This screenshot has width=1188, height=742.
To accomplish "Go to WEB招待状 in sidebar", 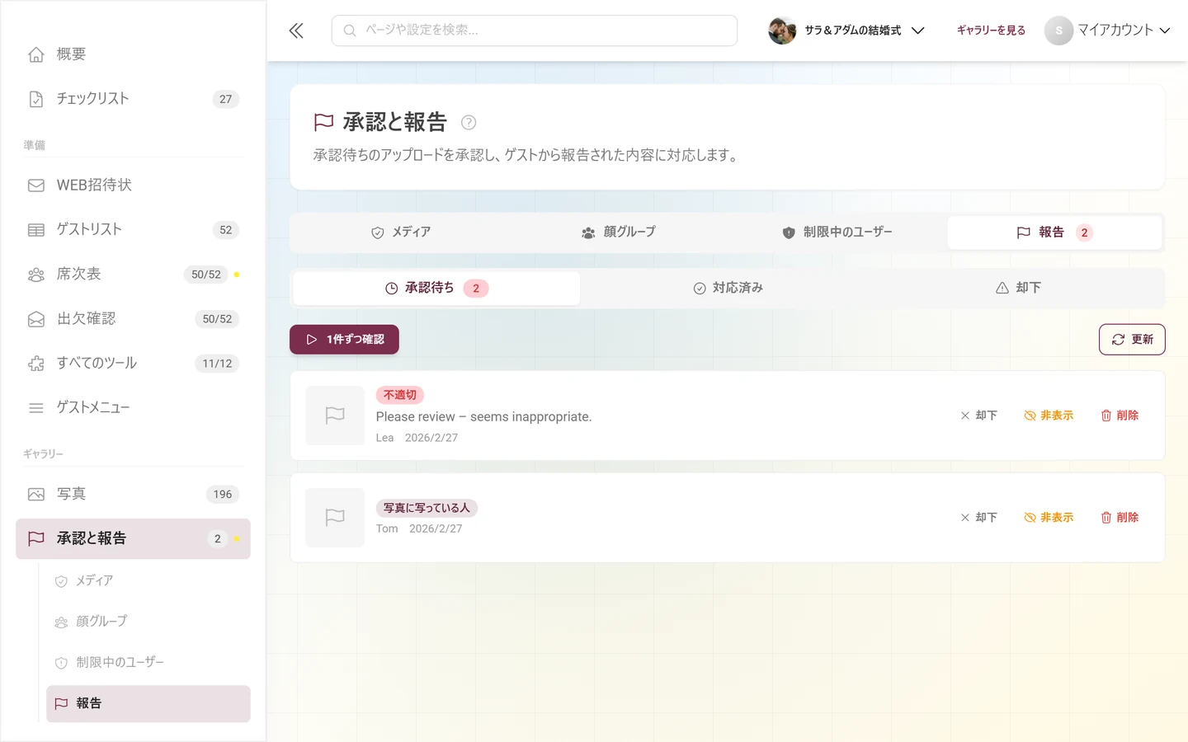I will 133,185.
